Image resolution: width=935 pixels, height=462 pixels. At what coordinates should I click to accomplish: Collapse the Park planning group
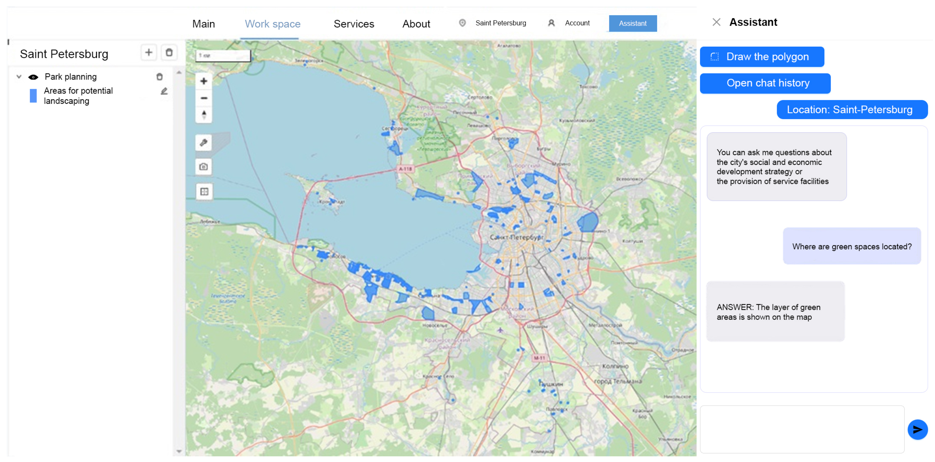tap(19, 77)
